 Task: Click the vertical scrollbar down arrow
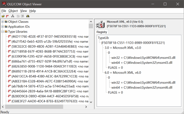coord(91,102)
